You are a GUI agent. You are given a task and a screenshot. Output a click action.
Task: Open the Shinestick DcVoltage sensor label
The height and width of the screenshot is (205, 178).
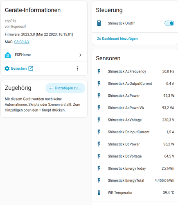125,156
